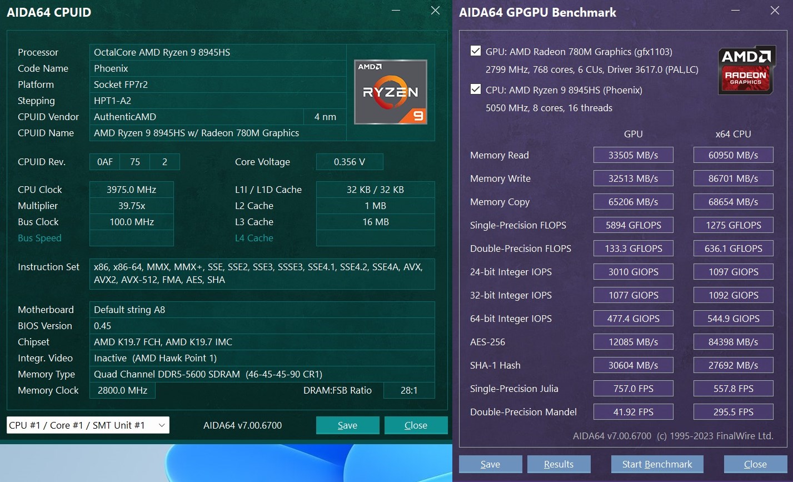Uncheck the CPU Ryzen 9 8945HS checkbox
The height and width of the screenshot is (482, 793).
coord(476,90)
